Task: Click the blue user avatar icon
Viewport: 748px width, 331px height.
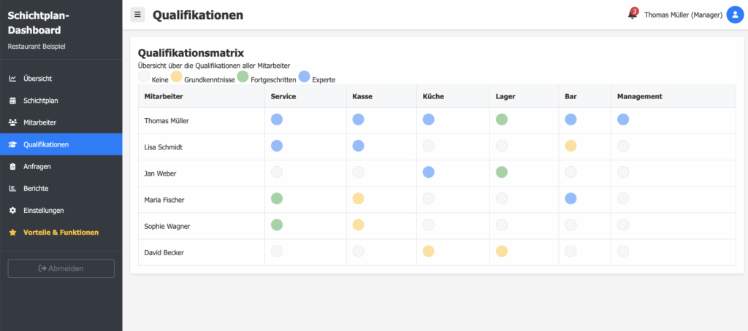Action: 735,15
